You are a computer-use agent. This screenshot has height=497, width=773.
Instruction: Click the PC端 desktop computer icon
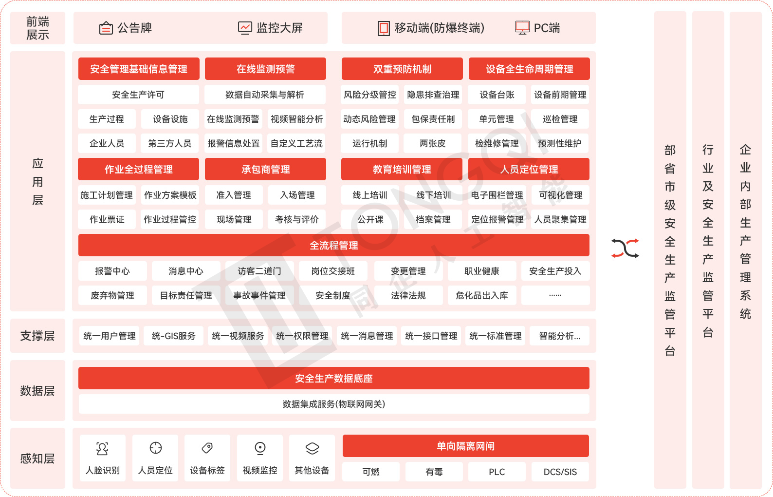[x=522, y=28]
